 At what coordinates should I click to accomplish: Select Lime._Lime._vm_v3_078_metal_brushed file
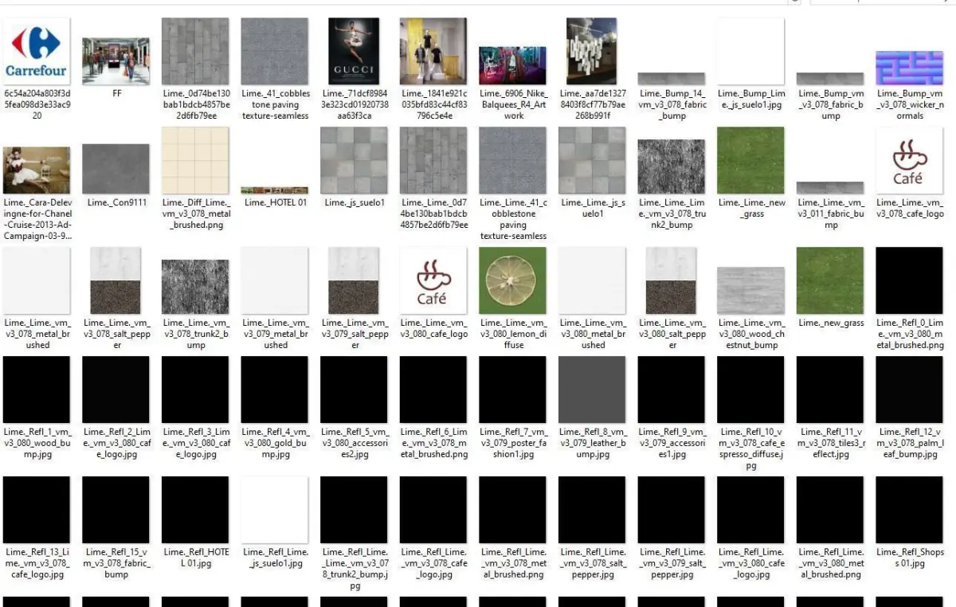[37, 280]
